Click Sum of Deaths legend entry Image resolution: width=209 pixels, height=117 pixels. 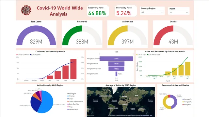tap(35, 55)
